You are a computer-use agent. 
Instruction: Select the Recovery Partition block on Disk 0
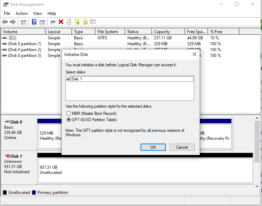coord(215,136)
